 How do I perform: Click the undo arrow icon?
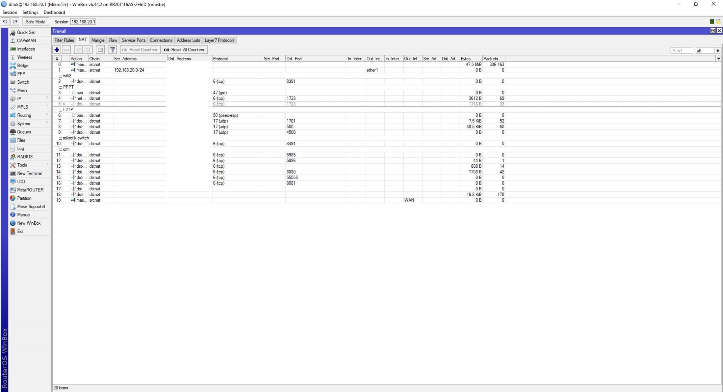[5, 22]
